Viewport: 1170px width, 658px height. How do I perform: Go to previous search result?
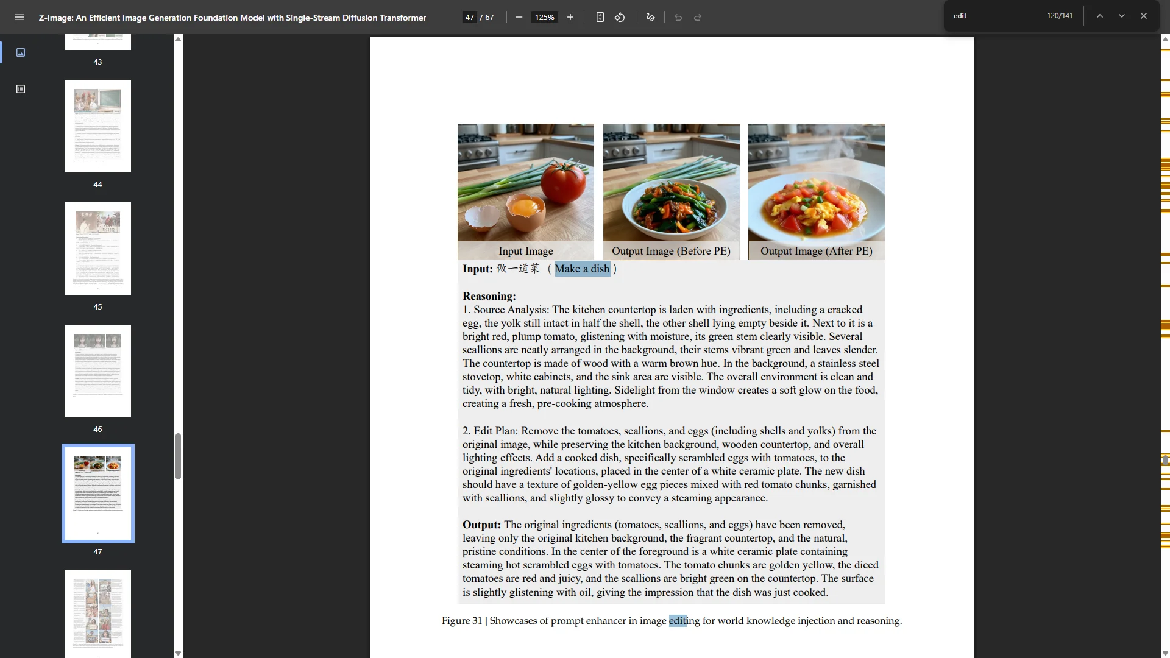[x=1100, y=16]
